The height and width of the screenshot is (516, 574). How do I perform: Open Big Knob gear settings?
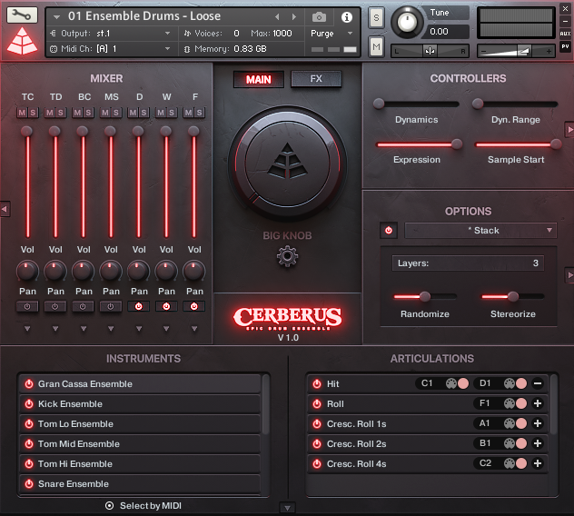pos(287,256)
